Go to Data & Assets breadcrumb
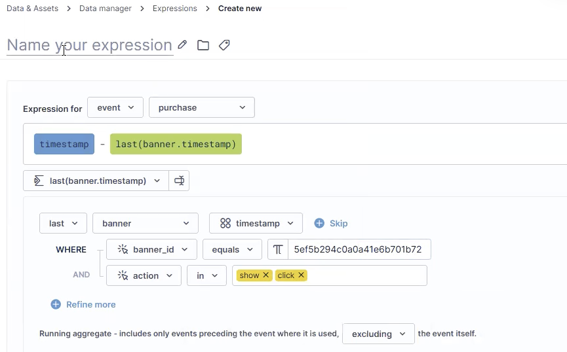This screenshot has width=567, height=352. 33,9
